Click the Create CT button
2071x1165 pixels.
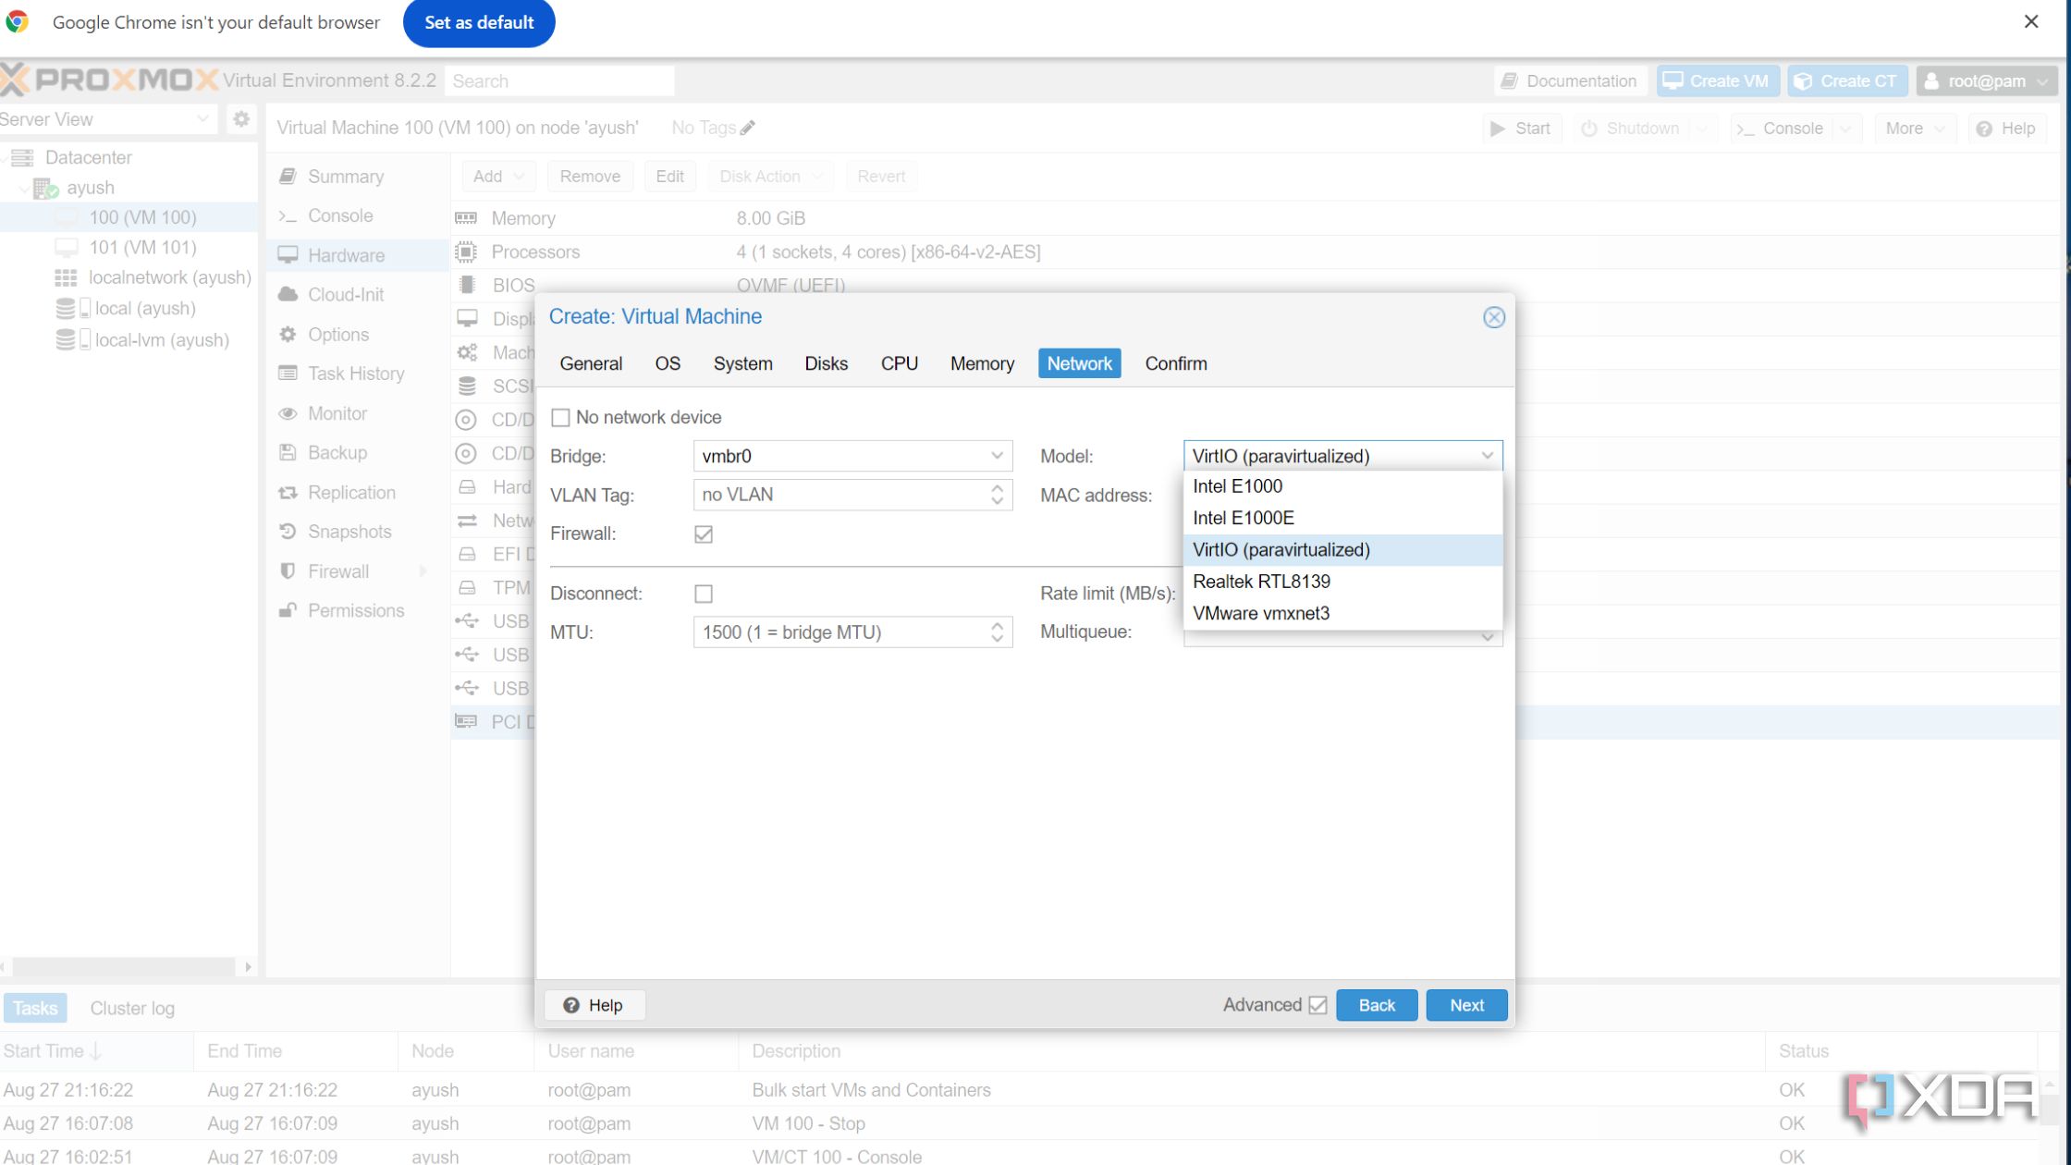[x=1846, y=81]
